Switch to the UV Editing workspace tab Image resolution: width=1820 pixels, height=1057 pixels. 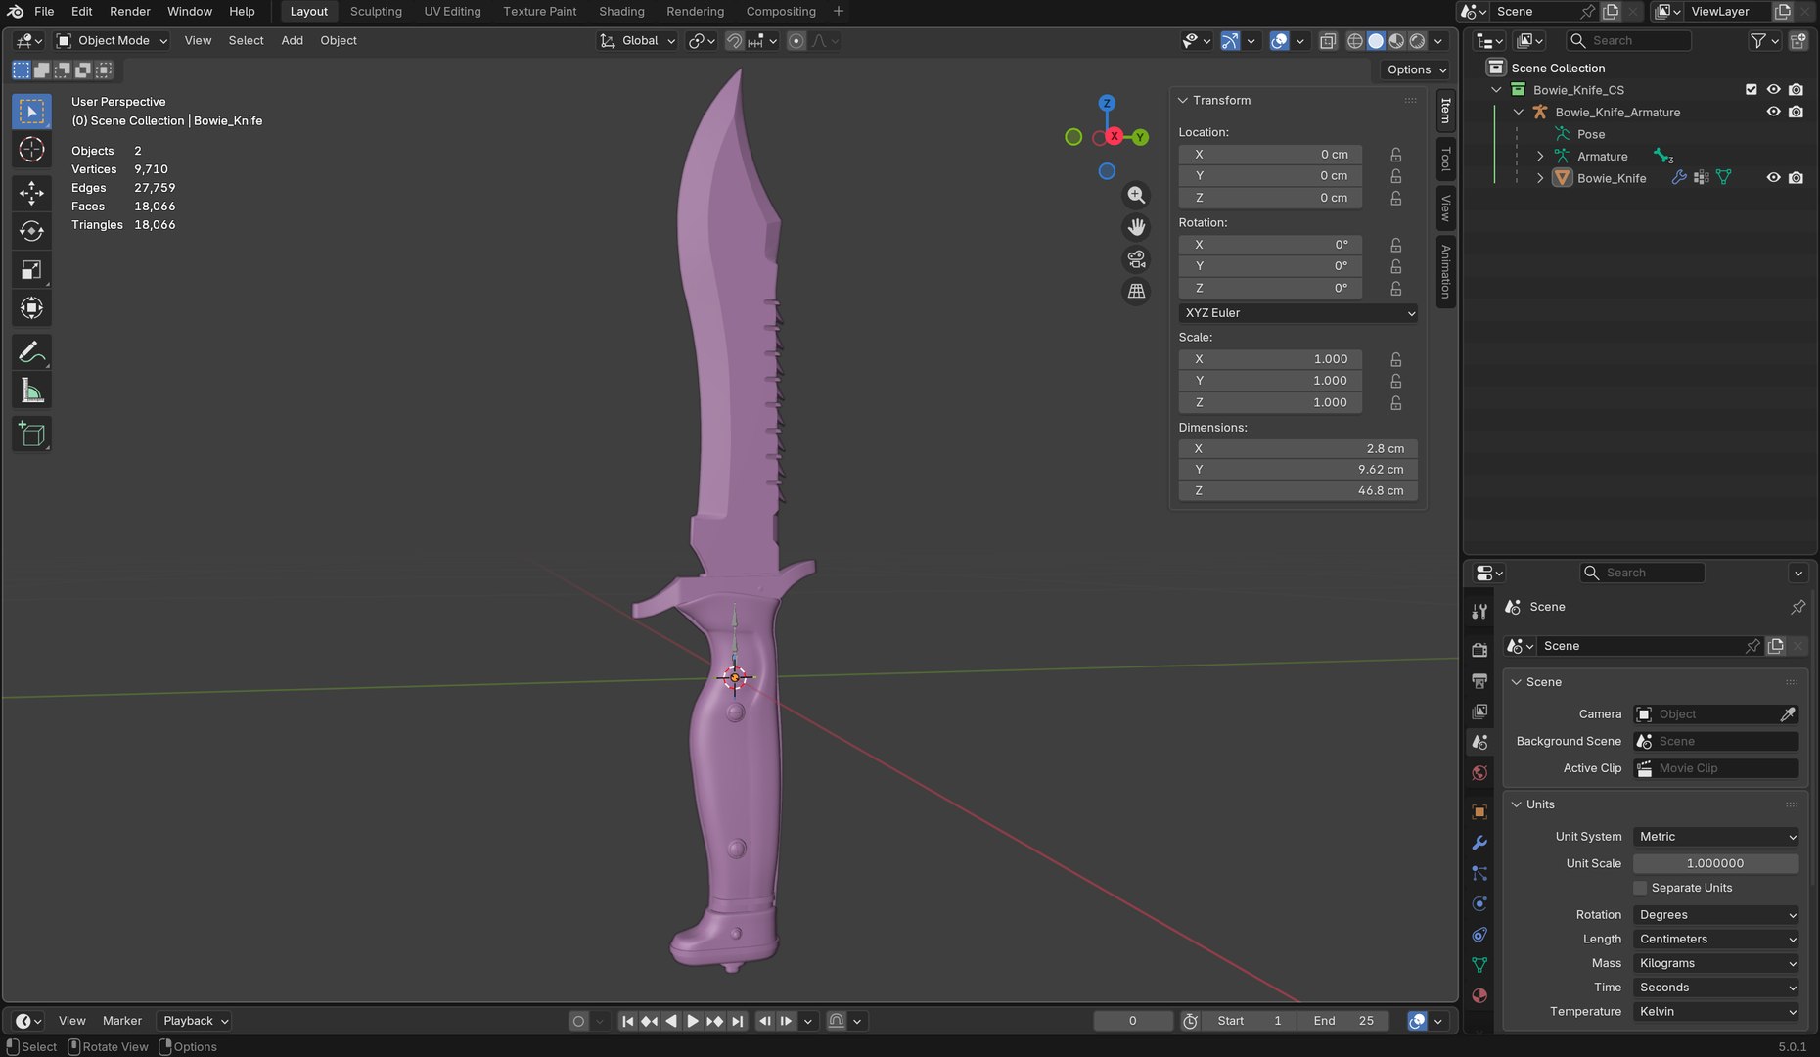[x=452, y=11]
